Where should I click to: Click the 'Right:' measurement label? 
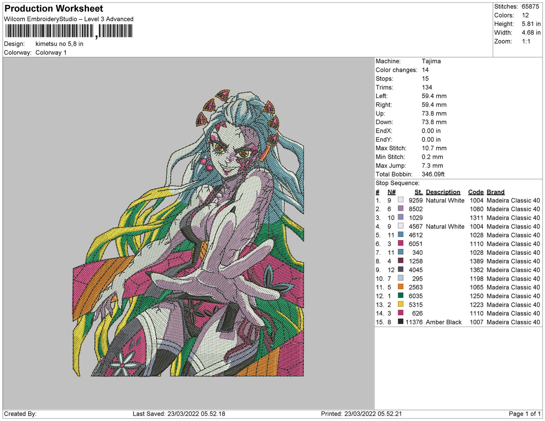(x=384, y=105)
